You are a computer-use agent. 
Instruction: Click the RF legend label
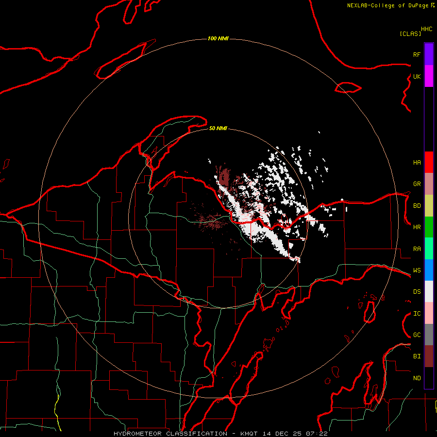coord(417,54)
